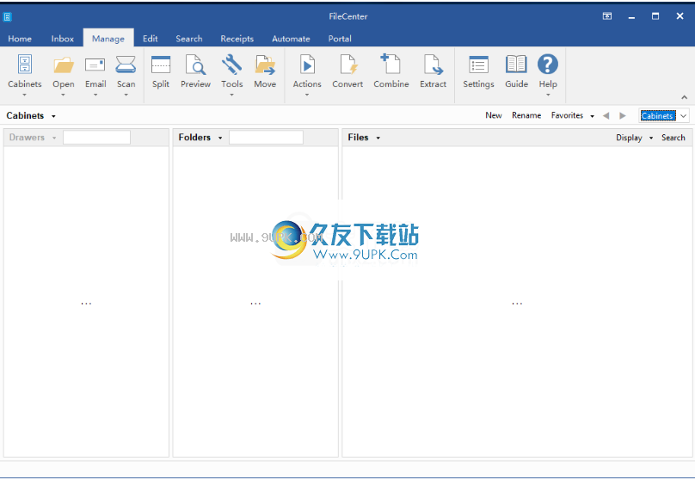This screenshot has width=695, height=480.
Task: Start a scan with the Scan icon
Action: pos(126,65)
